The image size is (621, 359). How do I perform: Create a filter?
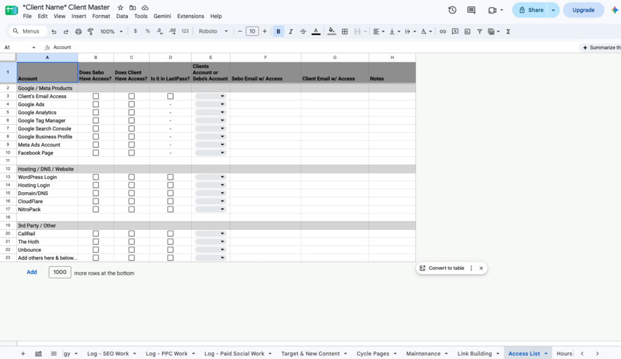click(480, 32)
